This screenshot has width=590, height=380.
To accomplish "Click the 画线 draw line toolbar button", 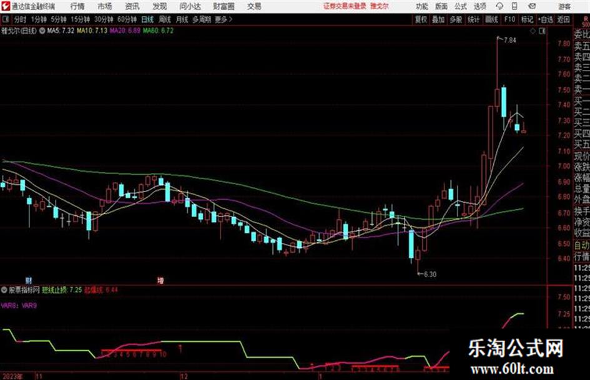I will (x=491, y=19).
